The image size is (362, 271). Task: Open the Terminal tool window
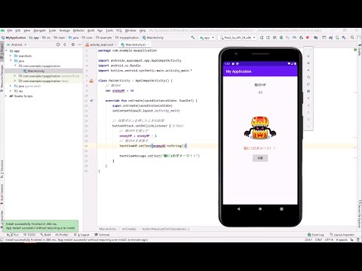(x=102, y=235)
